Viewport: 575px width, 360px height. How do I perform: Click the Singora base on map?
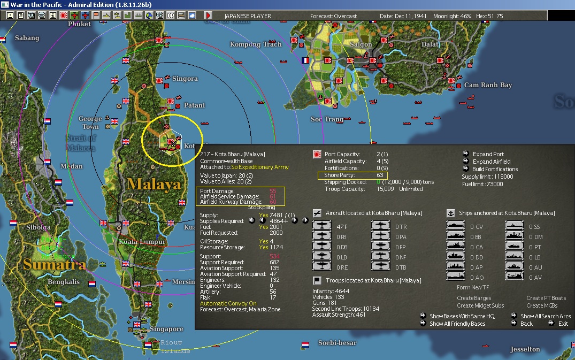159,81
